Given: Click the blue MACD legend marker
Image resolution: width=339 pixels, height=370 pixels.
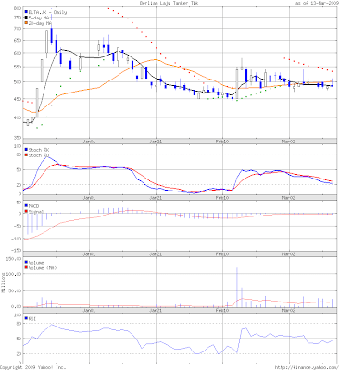Looking at the screenshot, I should (x=26, y=205).
